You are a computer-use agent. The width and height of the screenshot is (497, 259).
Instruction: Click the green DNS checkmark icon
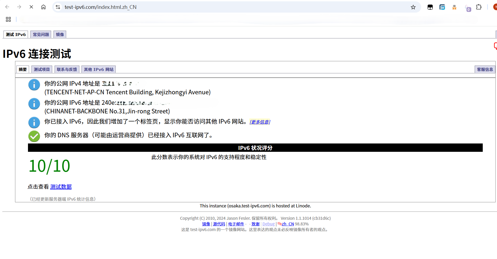34,136
